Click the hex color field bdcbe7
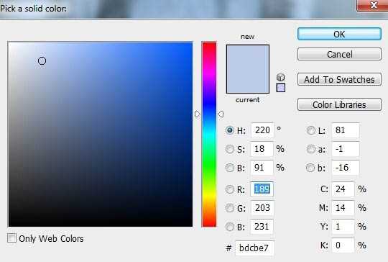The width and height of the screenshot is (388, 262). click(254, 248)
